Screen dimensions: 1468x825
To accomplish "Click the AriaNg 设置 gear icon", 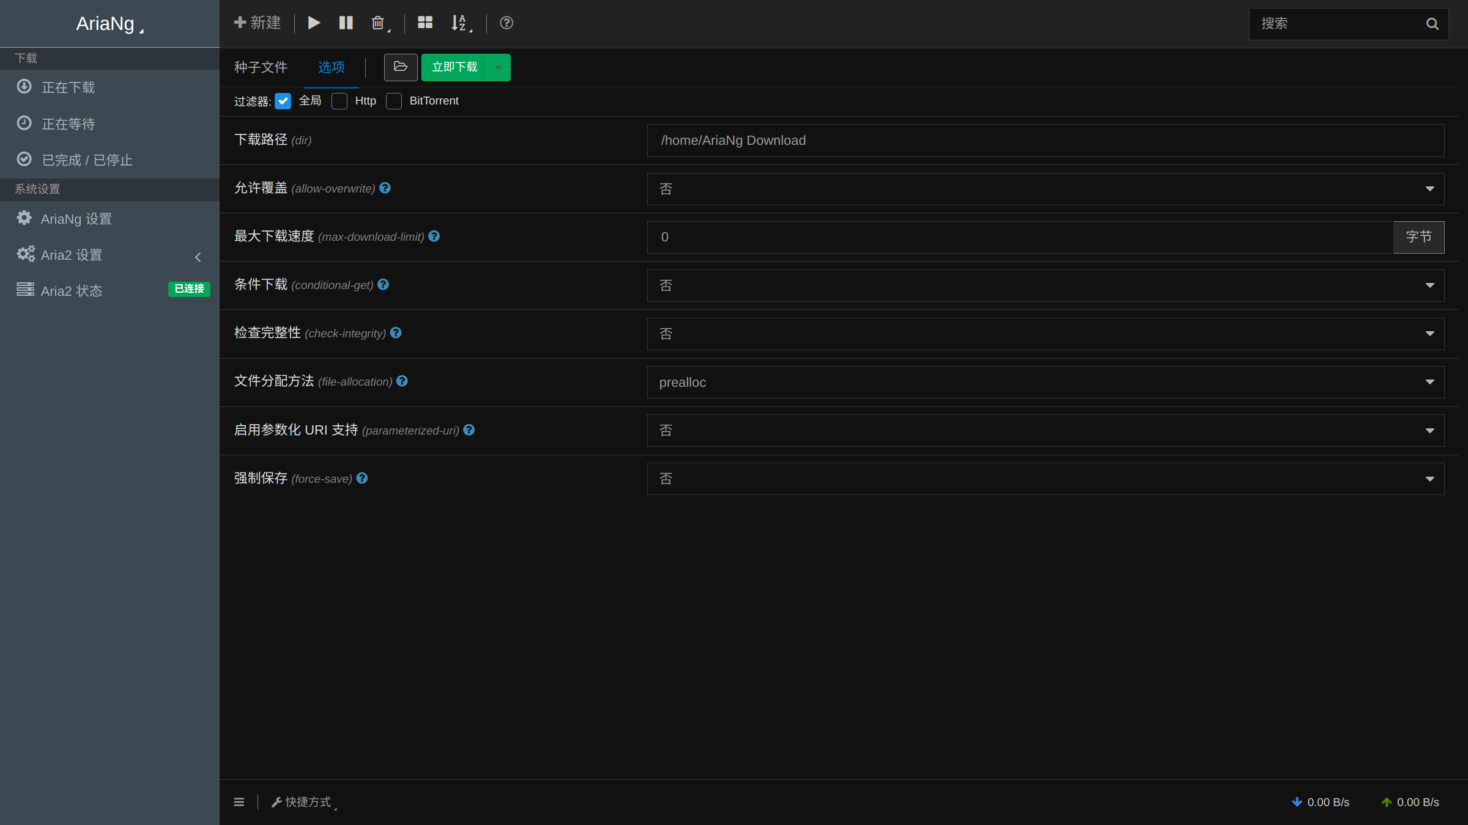I will [x=24, y=218].
